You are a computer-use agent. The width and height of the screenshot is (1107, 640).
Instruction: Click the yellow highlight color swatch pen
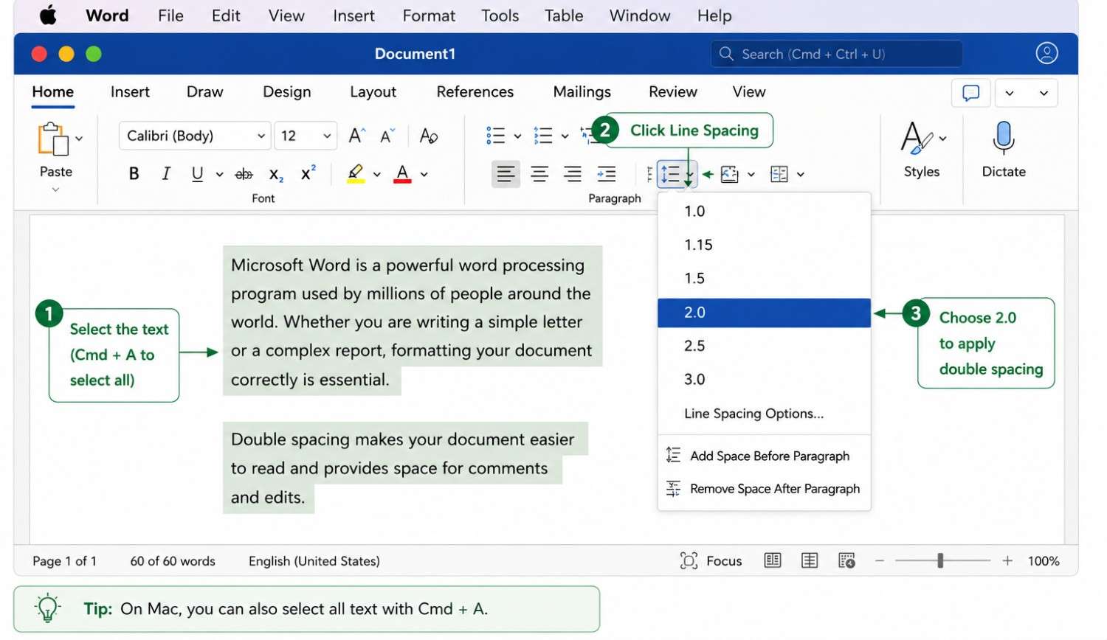(x=356, y=174)
